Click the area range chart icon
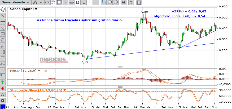Image resolution: width=232 pixels, height=109 pixels. pyautogui.click(x=72, y=2)
